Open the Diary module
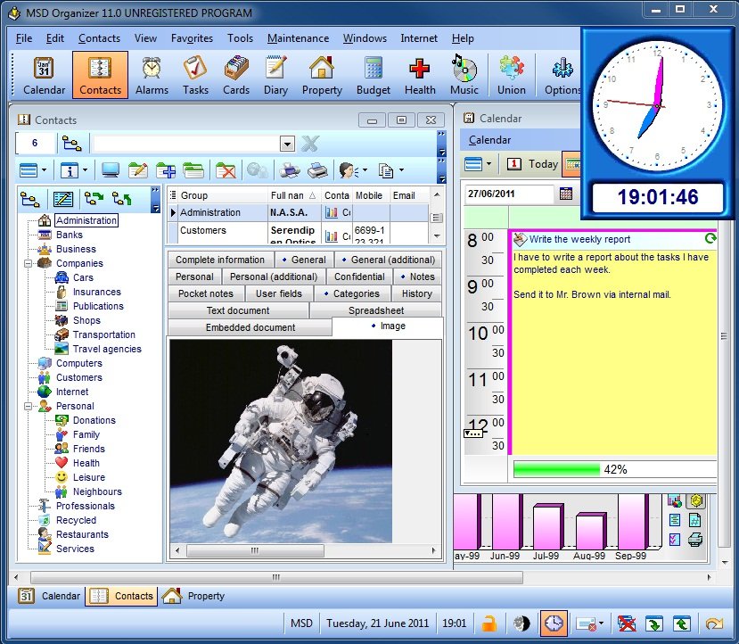Image resolution: width=739 pixels, height=644 pixels. pyautogui.click(x=275, y=76)
